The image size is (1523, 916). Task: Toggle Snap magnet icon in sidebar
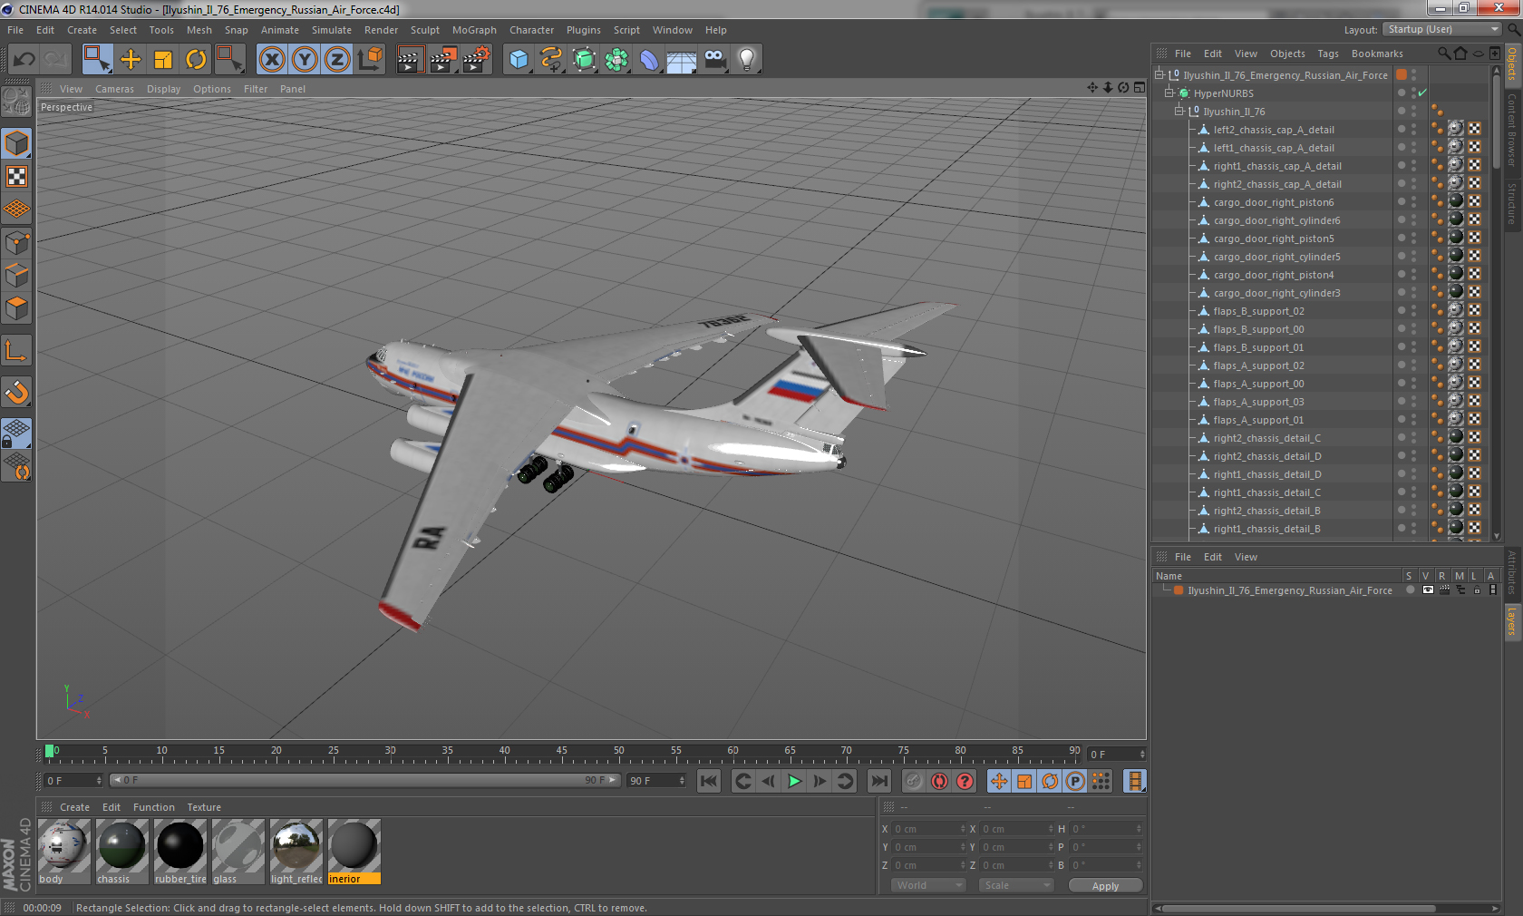pyautogui.click(x=16, y=393)
